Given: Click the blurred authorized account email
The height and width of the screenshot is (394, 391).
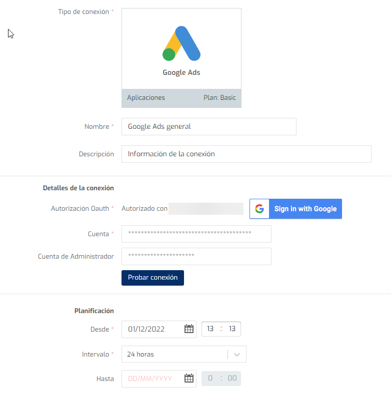Looking at the screenshot, I should pos(206,209).
